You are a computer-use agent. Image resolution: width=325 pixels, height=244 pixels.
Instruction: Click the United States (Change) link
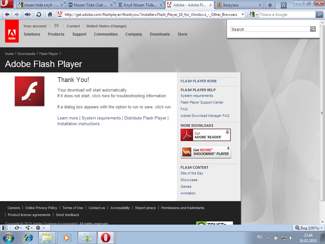106,26
